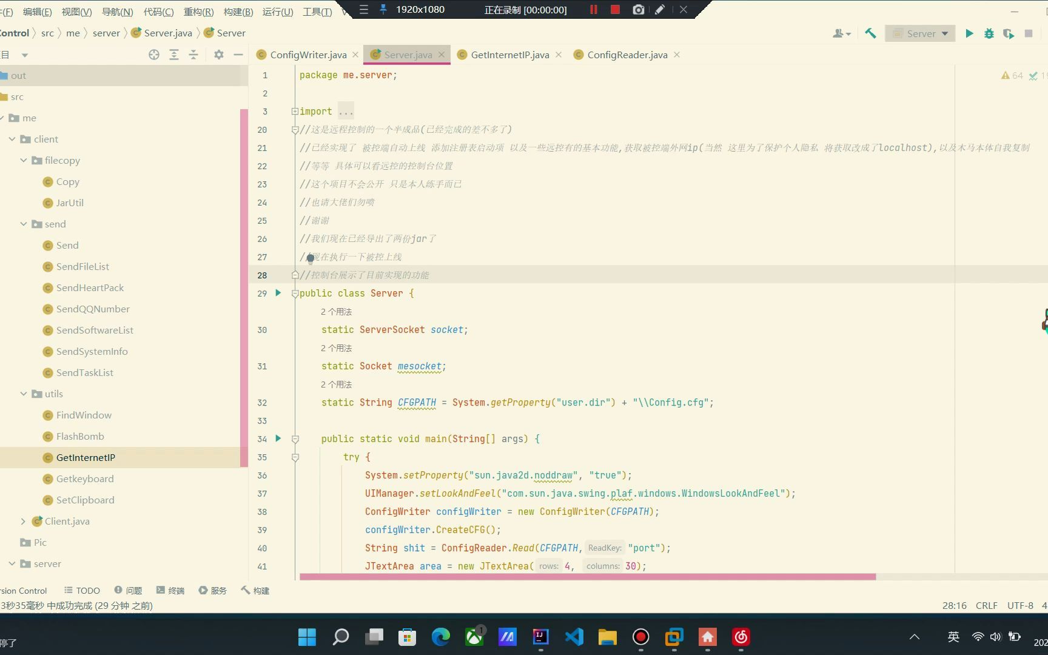Viewport: 1048px width, 655px height.
Task: Select JarUtil class in tree
Action: [69, 203]
